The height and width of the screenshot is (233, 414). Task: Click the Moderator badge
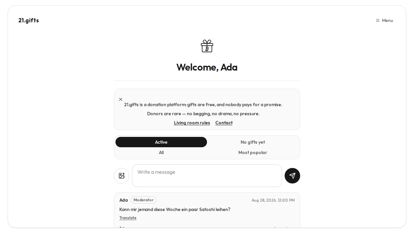click(x=144, y=200)
